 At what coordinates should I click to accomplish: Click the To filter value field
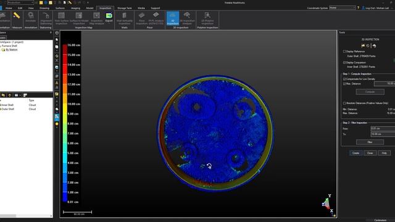[x=383, y=134]
